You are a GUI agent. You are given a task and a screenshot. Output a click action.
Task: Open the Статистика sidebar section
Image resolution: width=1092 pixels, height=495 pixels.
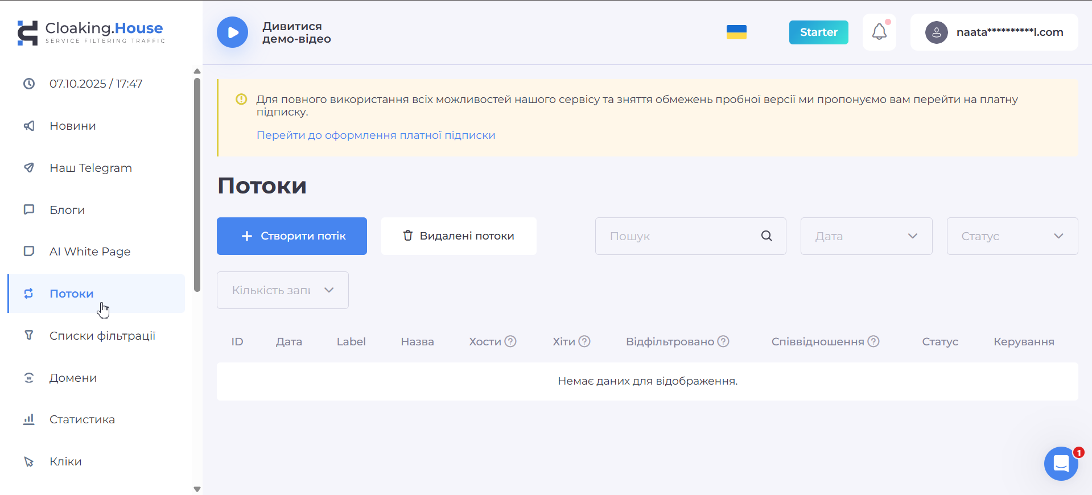(x=82, y=419)
